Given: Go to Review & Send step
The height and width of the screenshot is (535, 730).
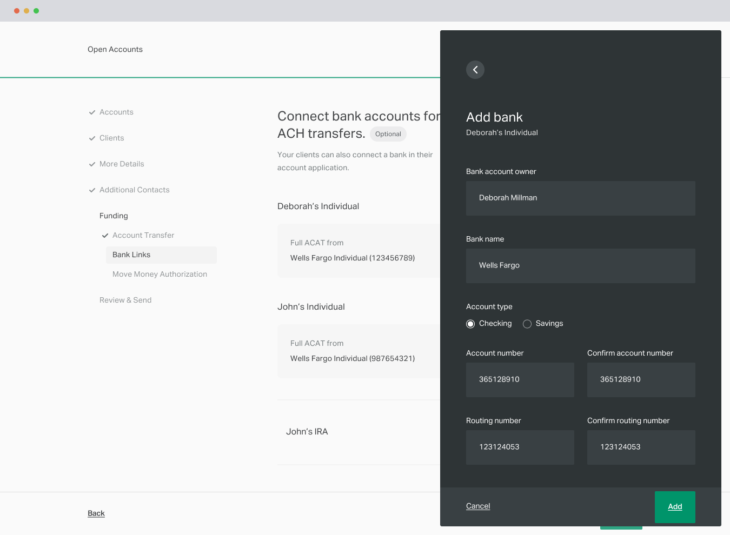Looking at the screenshot, I should point(125,300).
